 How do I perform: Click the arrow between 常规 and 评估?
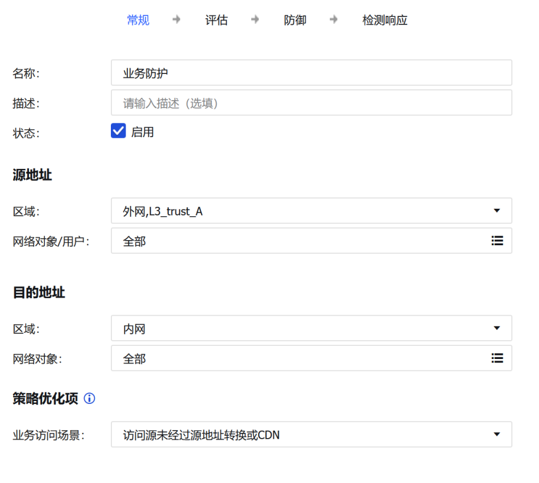pyautogui.click(x=177, y=19)
